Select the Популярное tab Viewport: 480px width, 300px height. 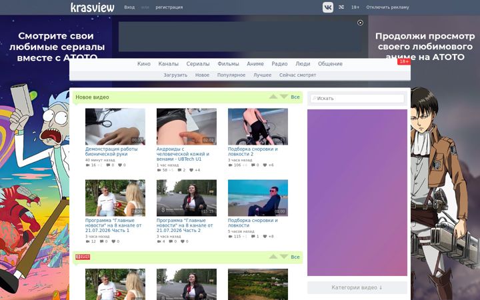click(x=231, y=75)
